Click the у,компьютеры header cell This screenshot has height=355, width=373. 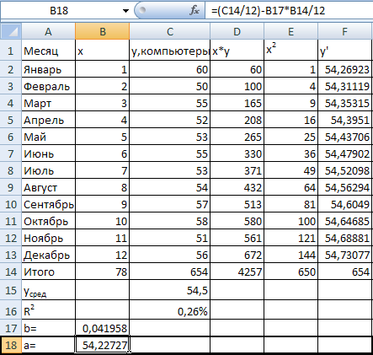[170, 51]
